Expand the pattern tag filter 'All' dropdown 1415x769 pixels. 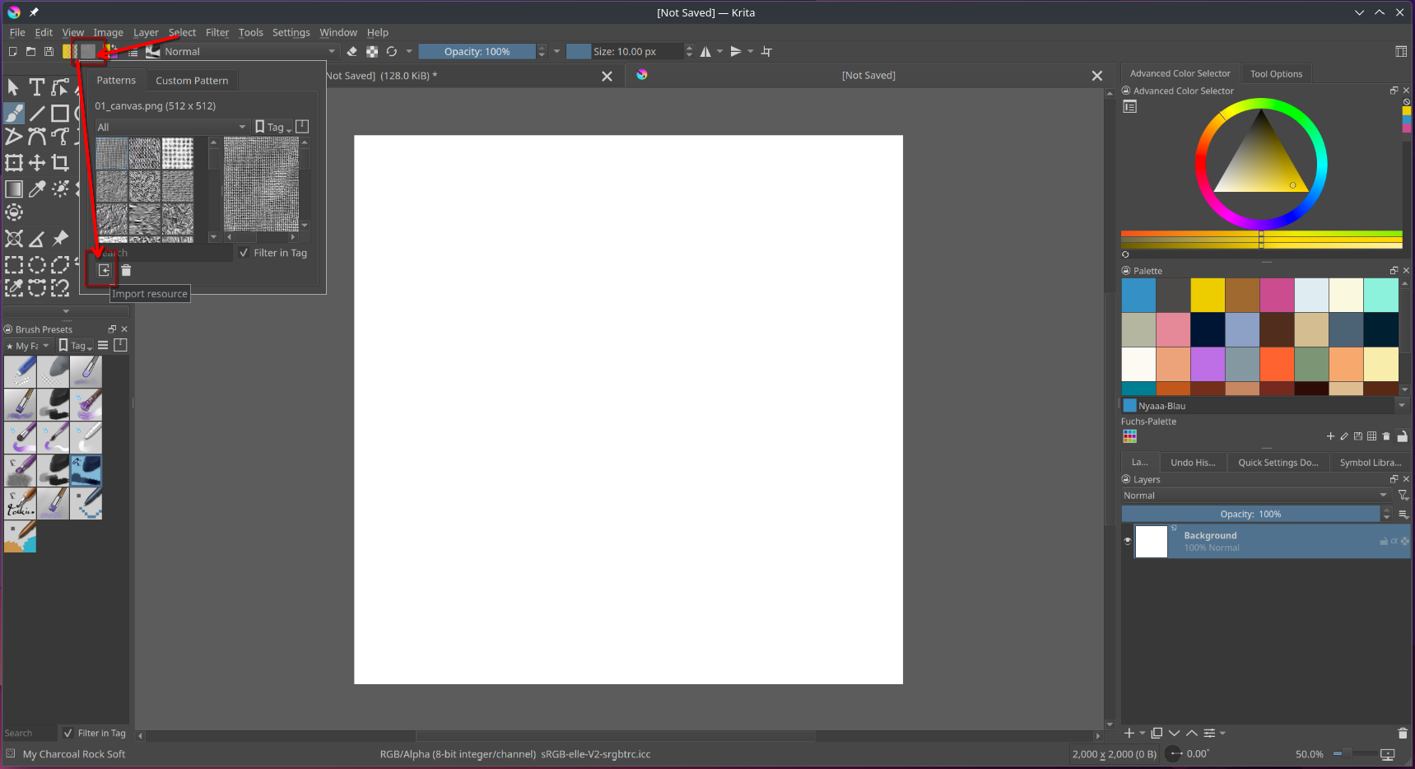(171, 127)
